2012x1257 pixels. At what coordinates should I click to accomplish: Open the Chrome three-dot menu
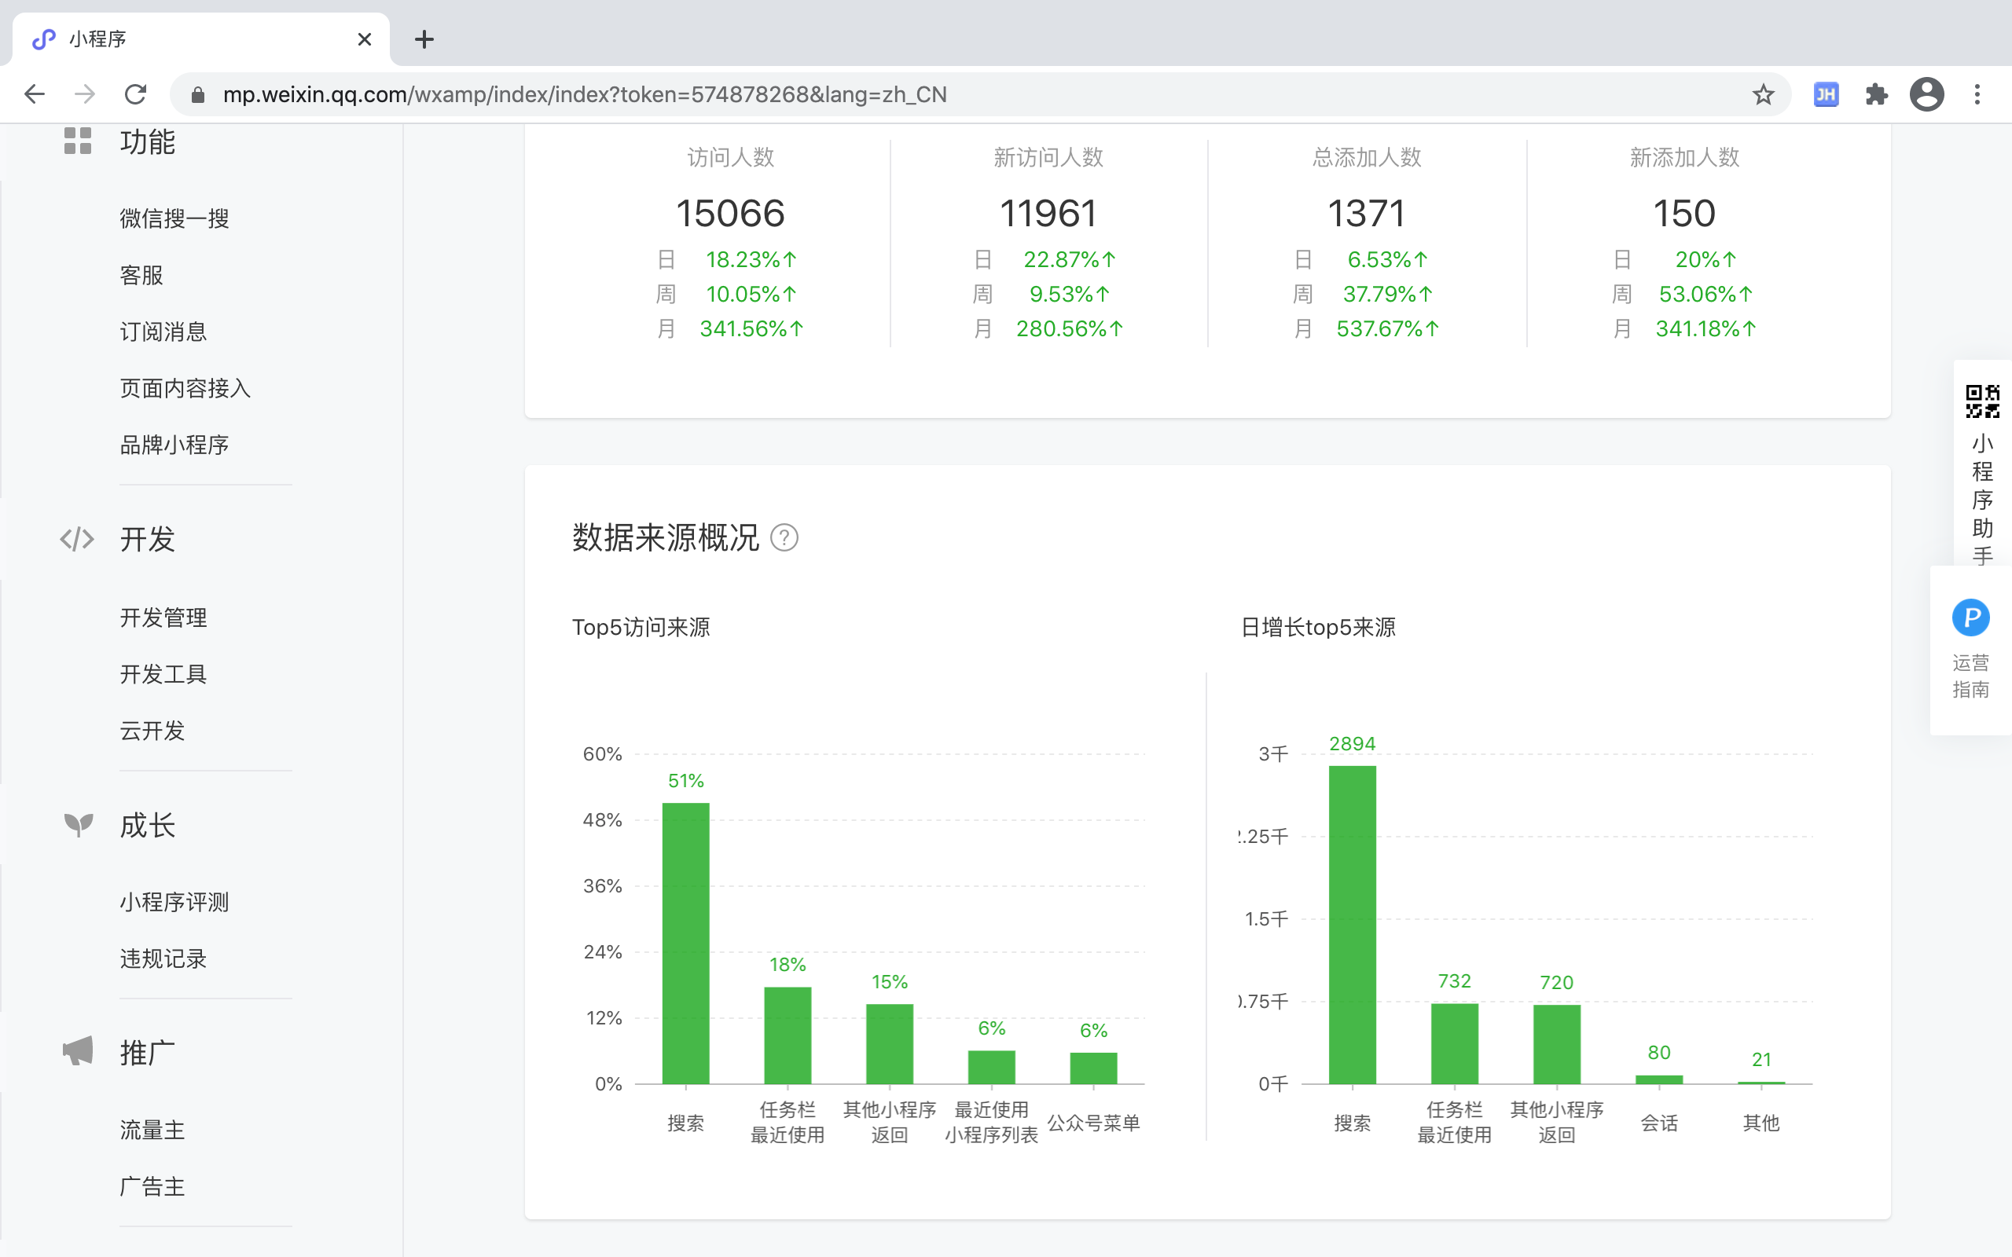(1977, 95)
